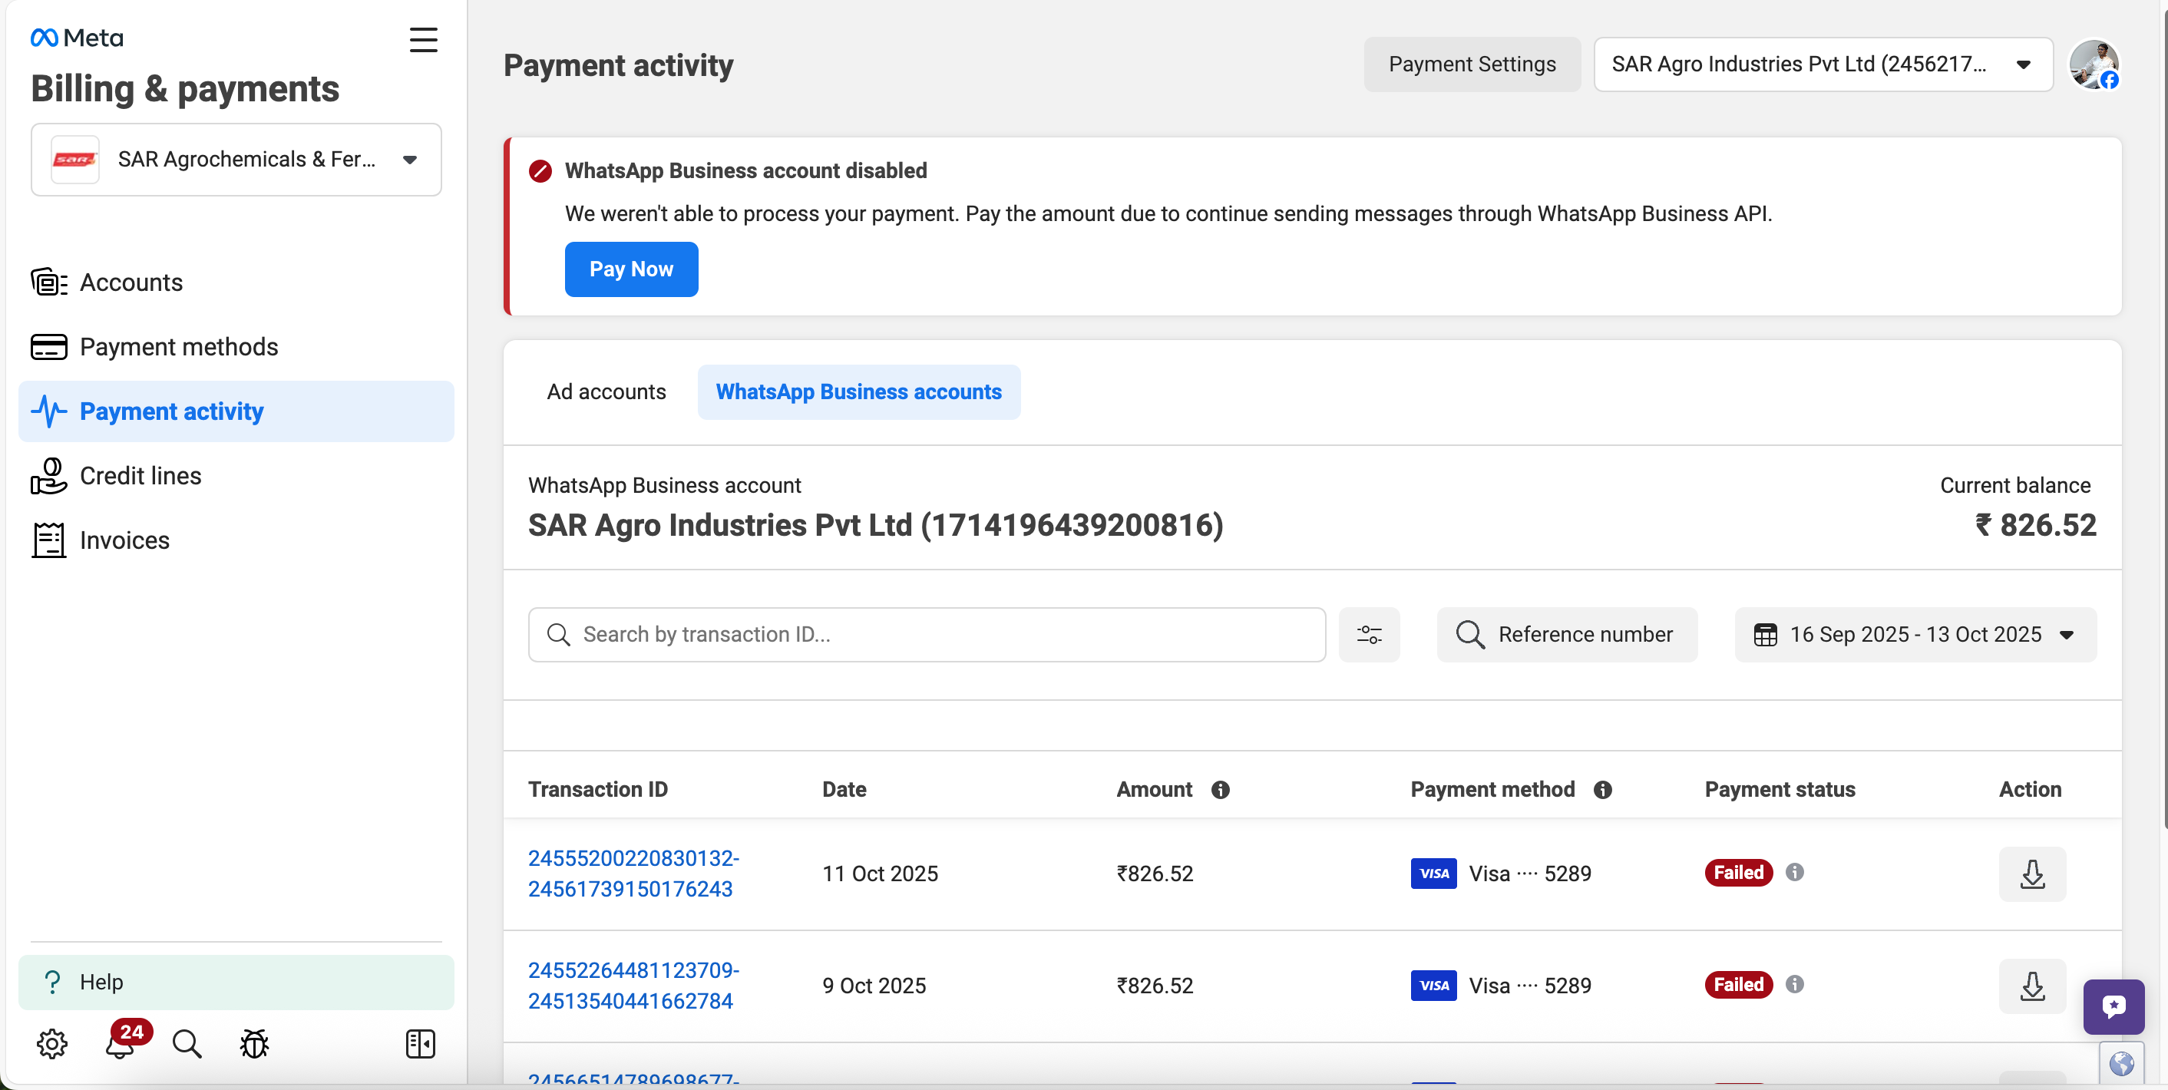The image size is (2168, 1090).
Task: Click the sidebar search magnifier icon
Action: click(187, 1044)
